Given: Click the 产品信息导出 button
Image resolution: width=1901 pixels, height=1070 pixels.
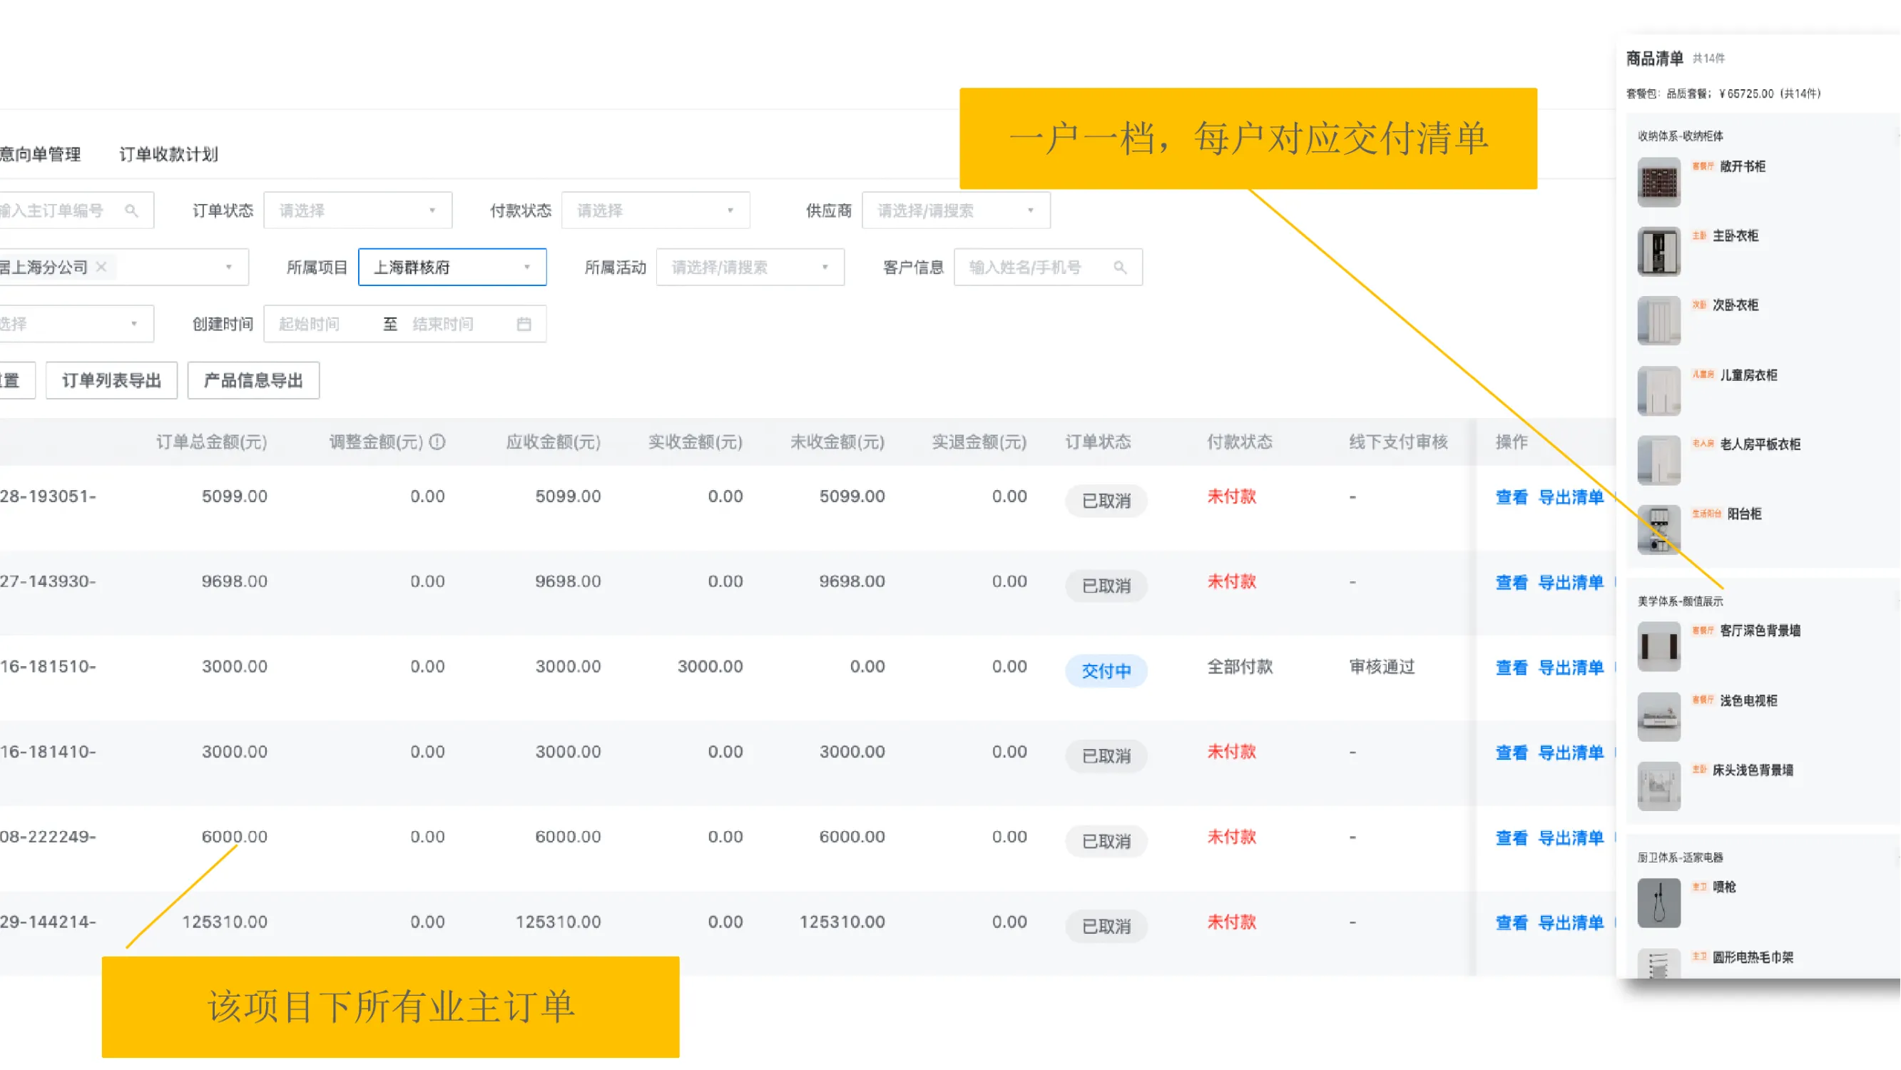Looking at the screenshot, I should pyautogui.click(x=253, y=381).
